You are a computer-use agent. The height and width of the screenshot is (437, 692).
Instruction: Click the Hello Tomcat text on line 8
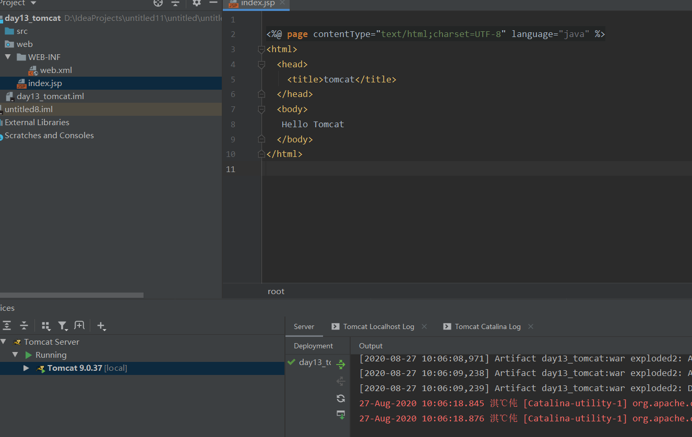point(313,124)
